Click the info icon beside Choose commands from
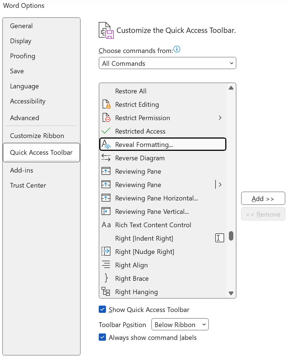This screenshot has height=358, width=287. coord(177,49)
